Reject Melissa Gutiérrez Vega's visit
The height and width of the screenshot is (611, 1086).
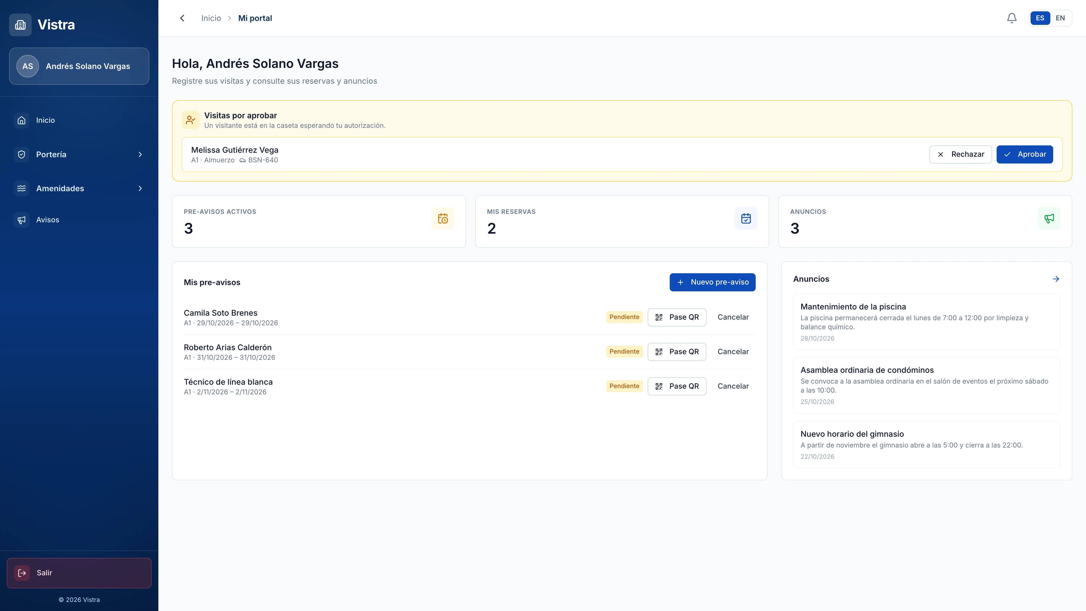pyautogui.click(x=960, y=154)
